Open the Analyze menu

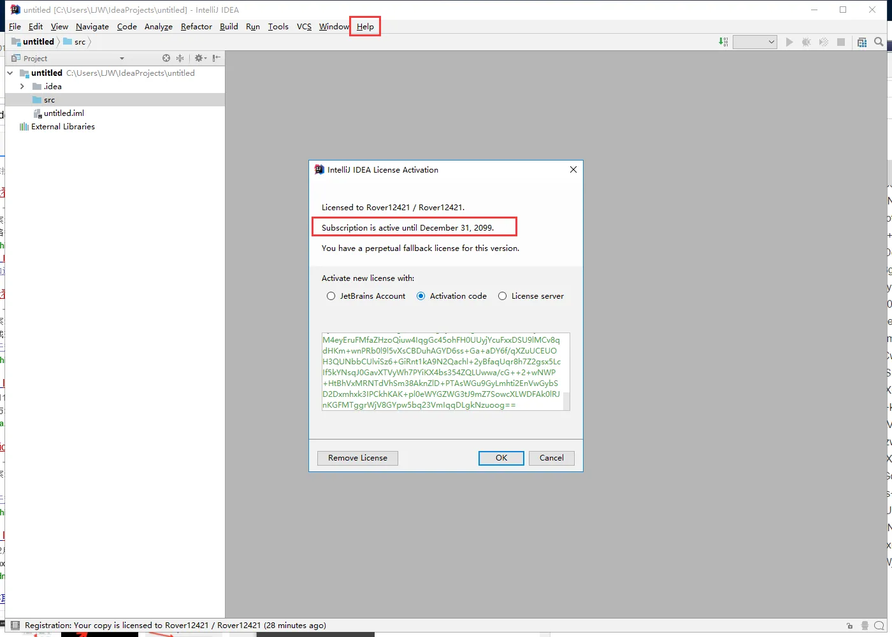[x=159, y=27]
